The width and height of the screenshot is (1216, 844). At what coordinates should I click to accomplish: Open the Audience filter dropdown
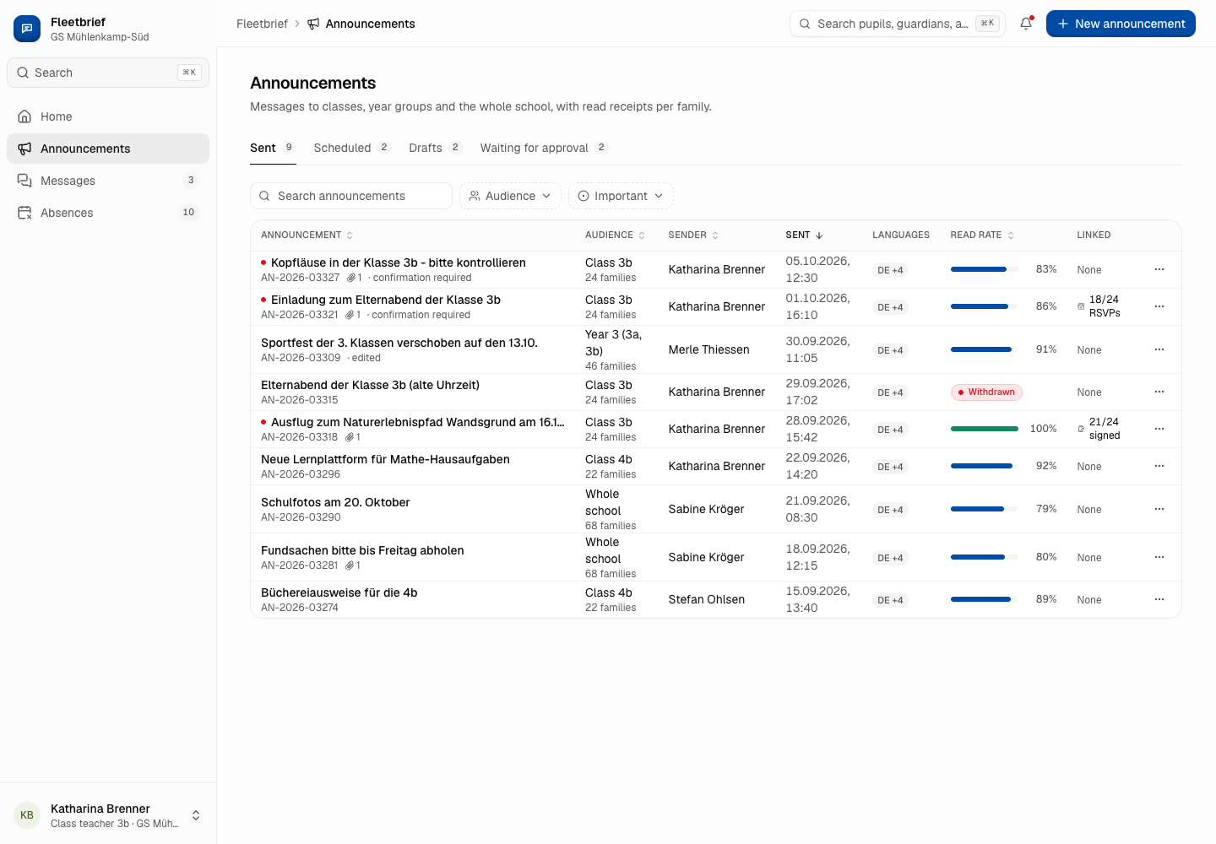[510, 196]
